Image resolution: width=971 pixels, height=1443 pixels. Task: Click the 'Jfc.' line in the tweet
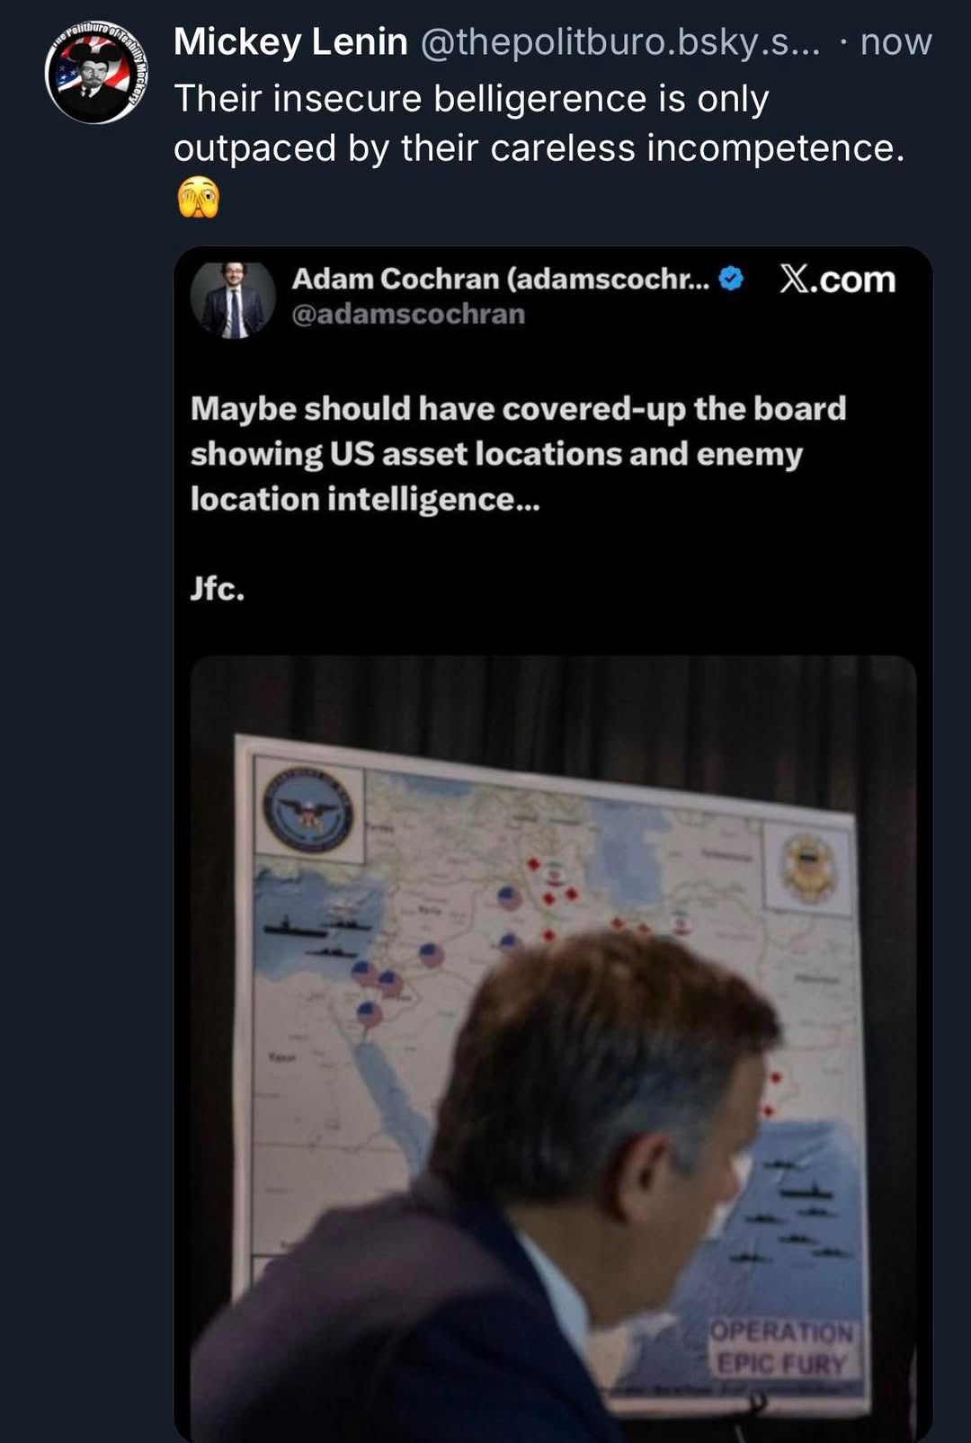(218, 588)
